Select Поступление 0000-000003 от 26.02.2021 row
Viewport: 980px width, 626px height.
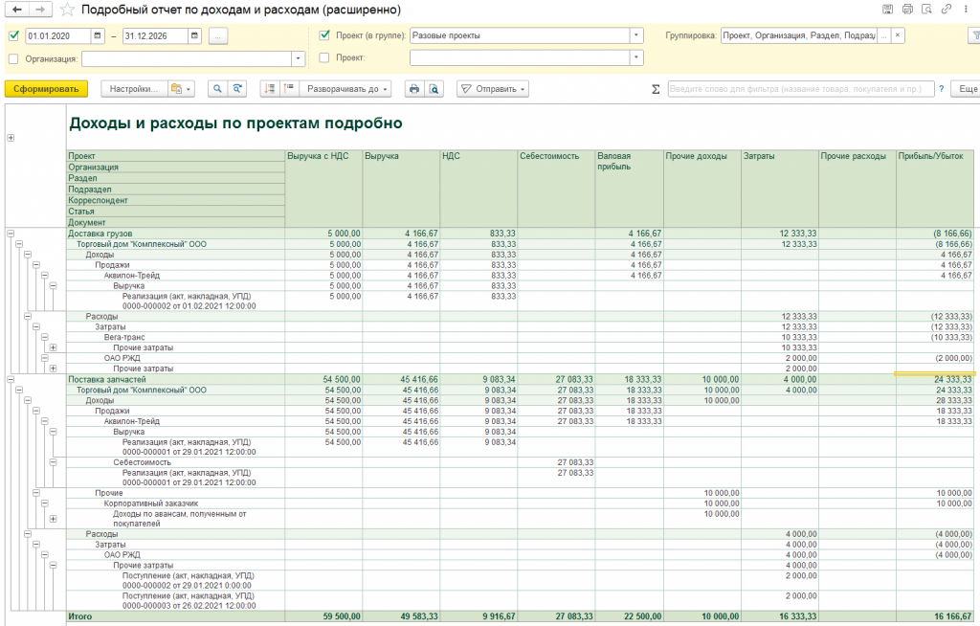(189, 601)
